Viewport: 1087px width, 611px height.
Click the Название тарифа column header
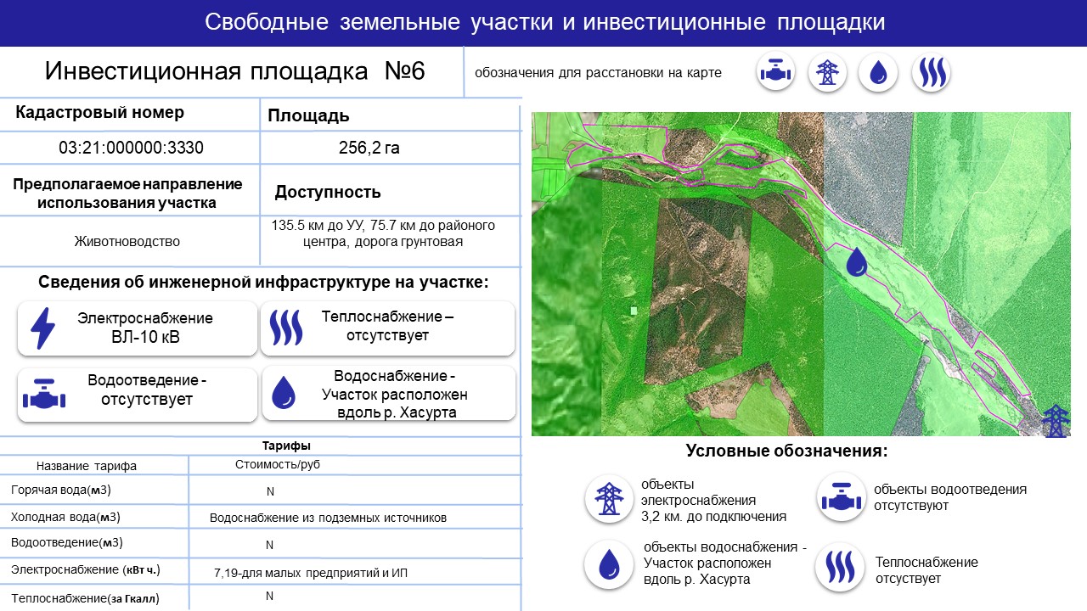(86, 466)
